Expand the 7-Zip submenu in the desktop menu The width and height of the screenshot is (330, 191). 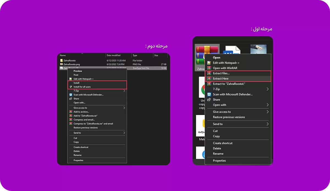pyautogui.click(x=238, y=89)
